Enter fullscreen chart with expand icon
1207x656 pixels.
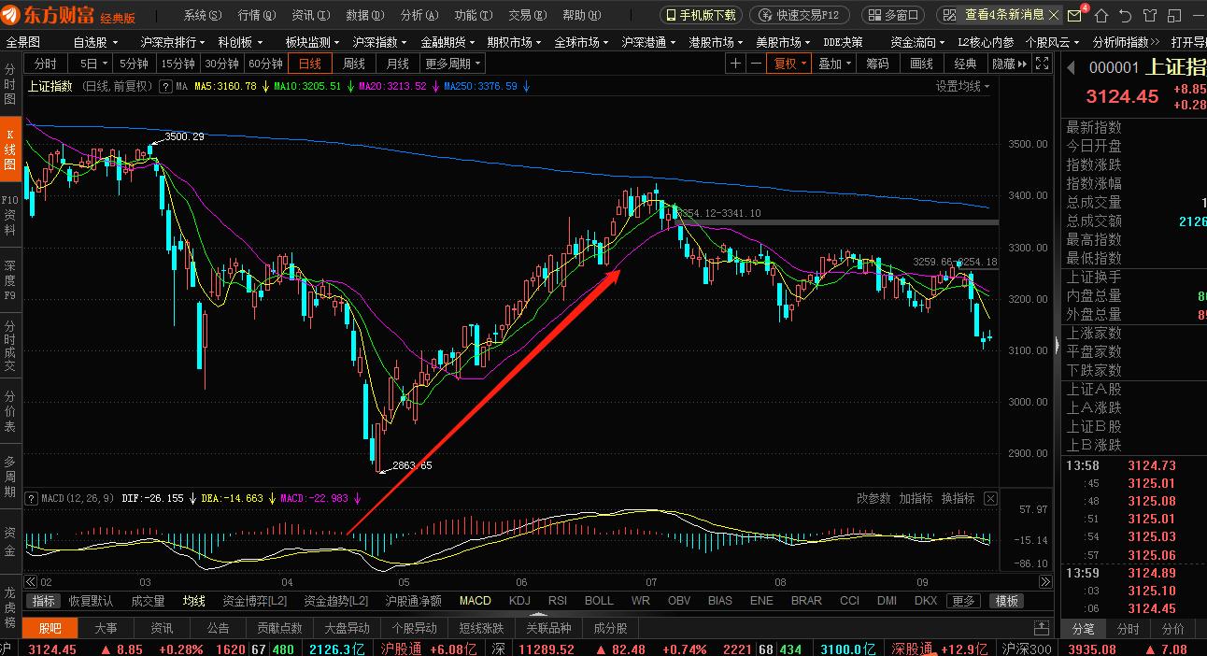tap(1043, 63)
